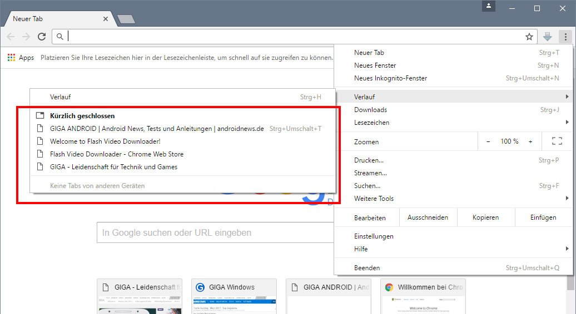Reopen Welcome to Flash Video Downloader! tab
576x314 pixels.
(182, 141)
